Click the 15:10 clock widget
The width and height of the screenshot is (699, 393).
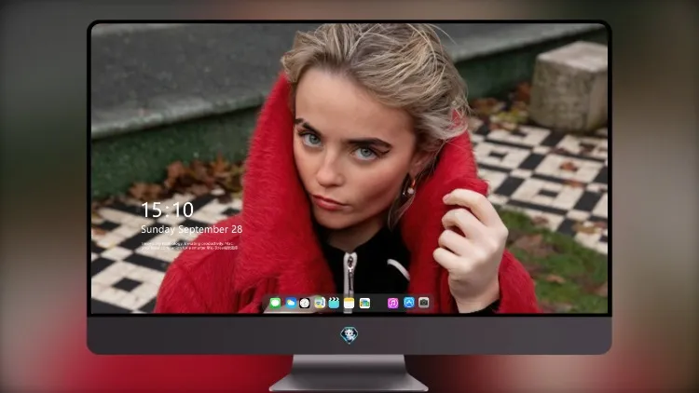click(x=167, y=210)
